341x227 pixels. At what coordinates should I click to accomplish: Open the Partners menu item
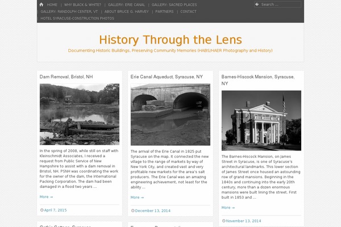(164, 12)
